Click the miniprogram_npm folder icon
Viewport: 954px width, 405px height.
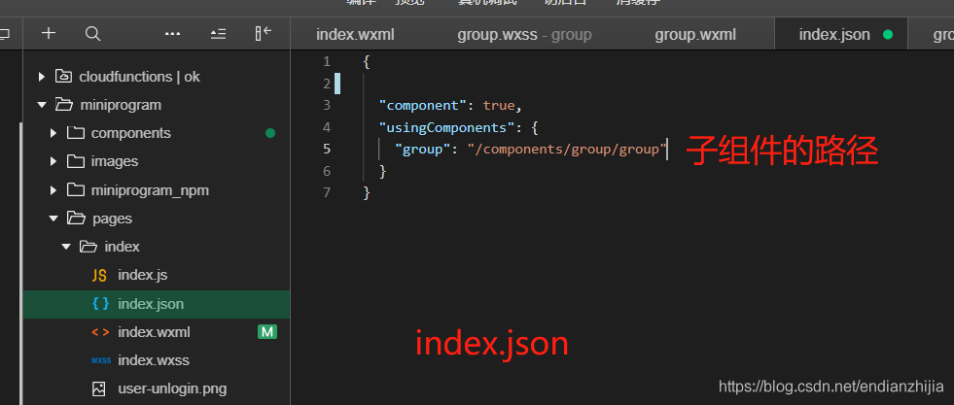click(x=76, y=190)
